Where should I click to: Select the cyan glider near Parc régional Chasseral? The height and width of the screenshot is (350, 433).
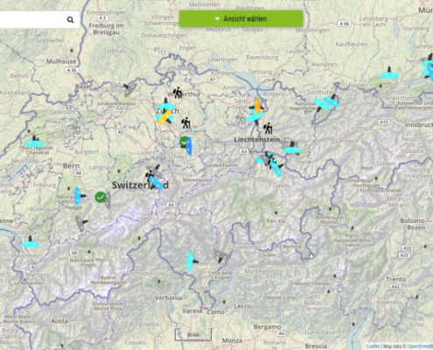click(x=34, y=142)
